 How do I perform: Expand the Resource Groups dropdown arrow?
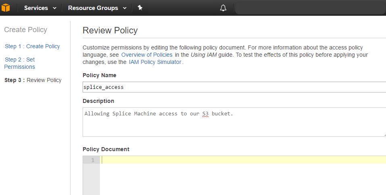[x=125, y=8]
